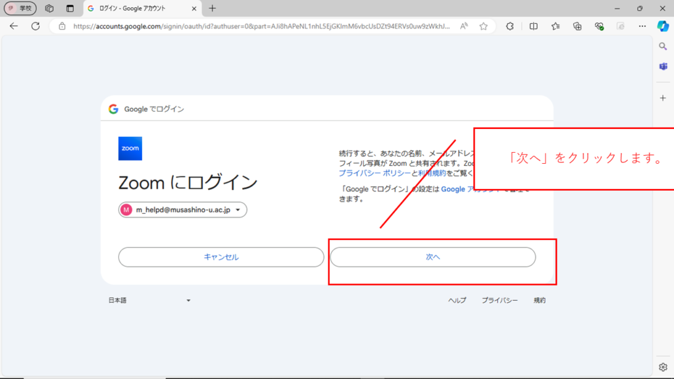This screenshot has height=379, width=674.
Task: Open the sidebar search icon
Action: [663, 46]
